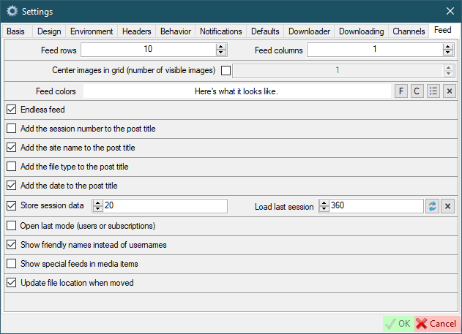Click the Load last session value field
The width and height of the screenshot is (462, 334).
tap(375, 206)
